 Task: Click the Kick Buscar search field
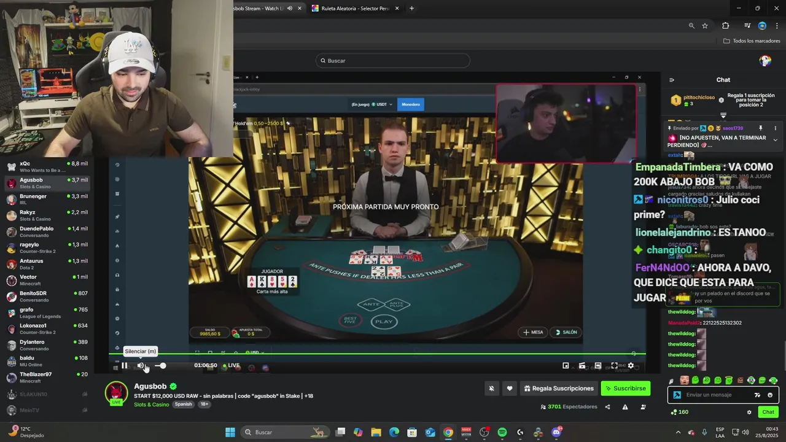393,61
